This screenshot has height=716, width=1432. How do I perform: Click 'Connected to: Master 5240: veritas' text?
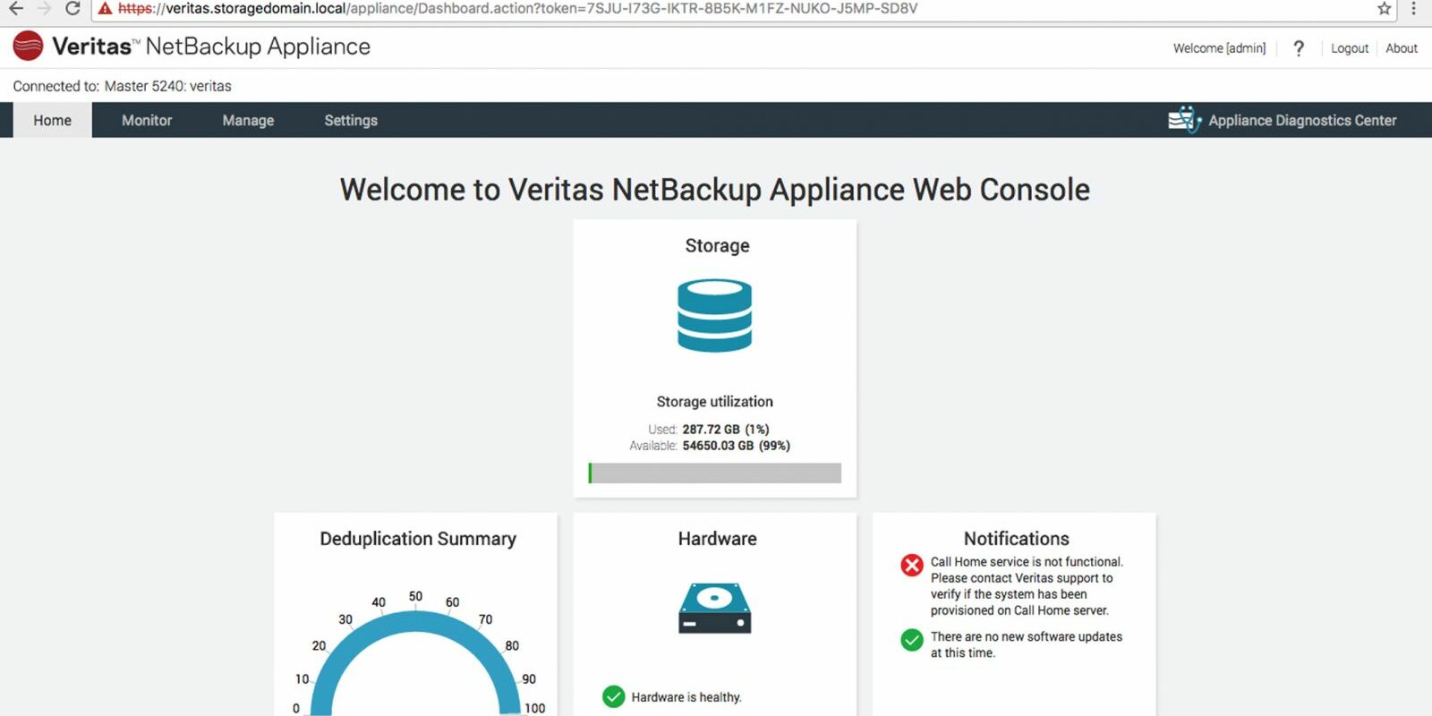(122, 86)
